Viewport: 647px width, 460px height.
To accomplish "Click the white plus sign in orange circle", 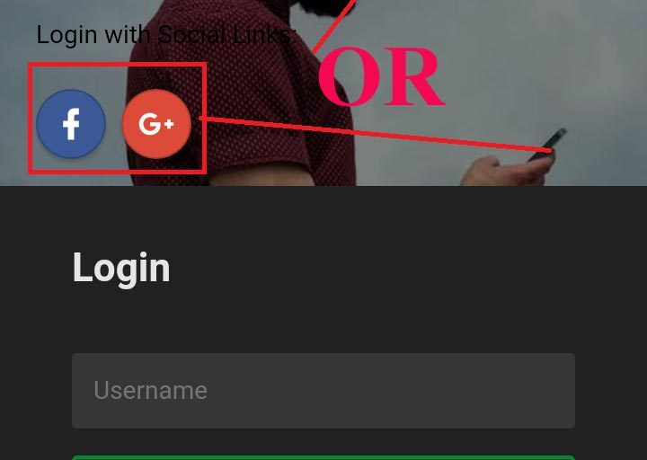I will click(169, 123).
